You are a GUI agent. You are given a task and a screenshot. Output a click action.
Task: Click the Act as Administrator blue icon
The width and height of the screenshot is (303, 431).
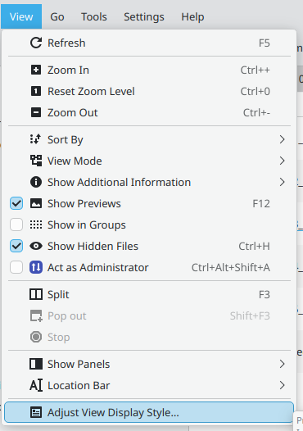(36, 267)
